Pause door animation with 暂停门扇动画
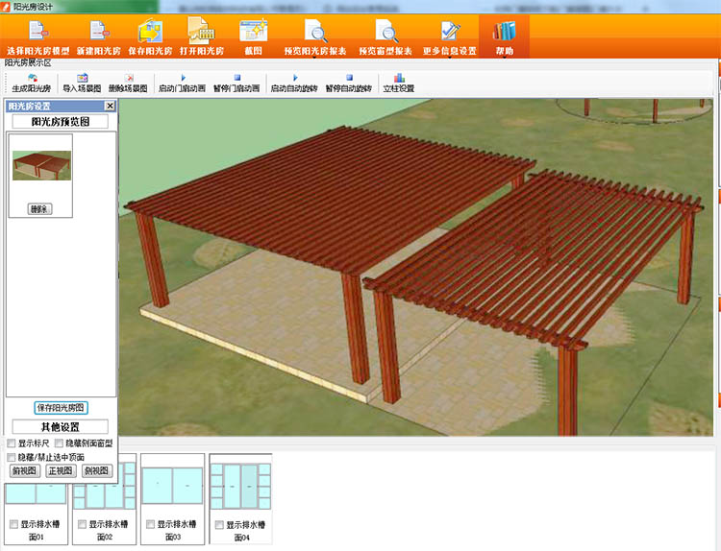The width and height of the screenshot is (721, 551). tap(236, 84)
